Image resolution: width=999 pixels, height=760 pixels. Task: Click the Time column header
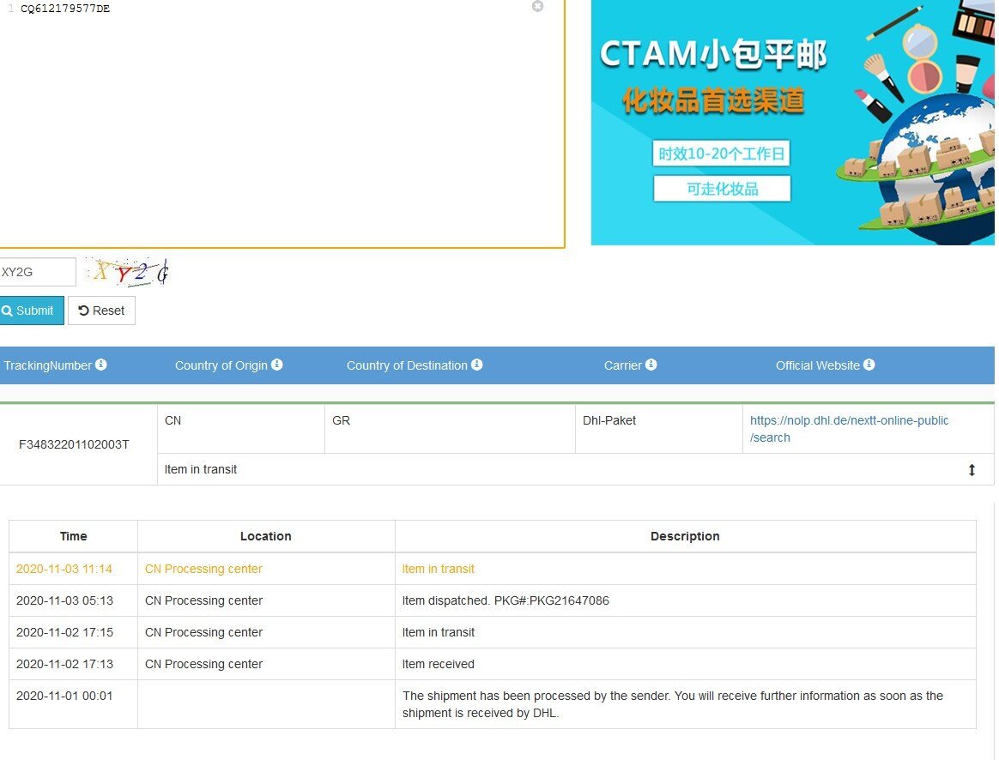pyautogui.click(x=73, y=536)
